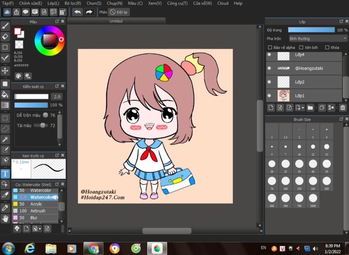
Task: Adjust the Tải màu slider
Action: [41, 125]
